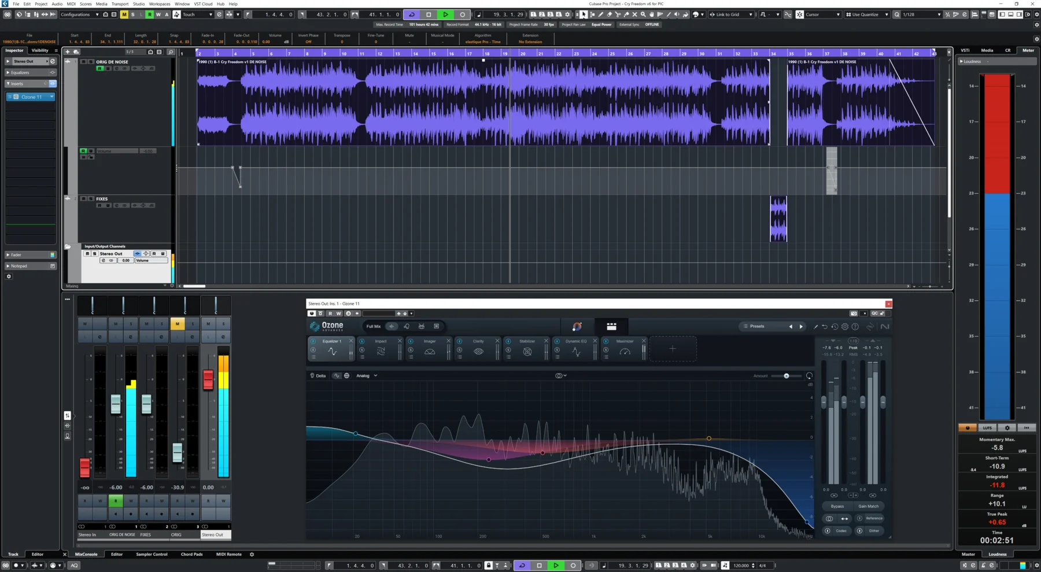Toggle Clarity module power button
Screen dimensions: 1041x572
459,341
